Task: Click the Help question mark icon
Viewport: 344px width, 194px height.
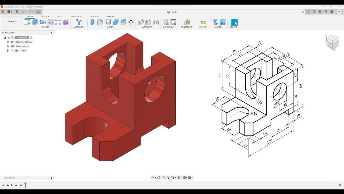Action: pos(332,12)
